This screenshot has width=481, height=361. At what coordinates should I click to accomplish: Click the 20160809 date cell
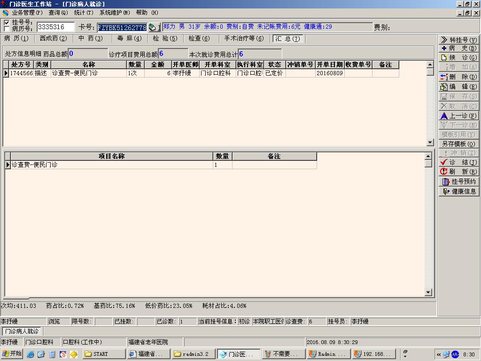pyautogui.click(x=329, y=73)
